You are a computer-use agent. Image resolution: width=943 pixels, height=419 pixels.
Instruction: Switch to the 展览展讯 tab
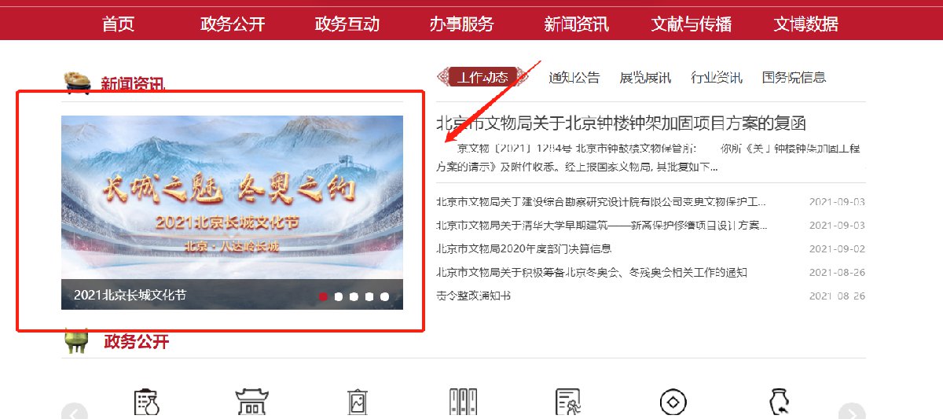(x=645, y=77)
